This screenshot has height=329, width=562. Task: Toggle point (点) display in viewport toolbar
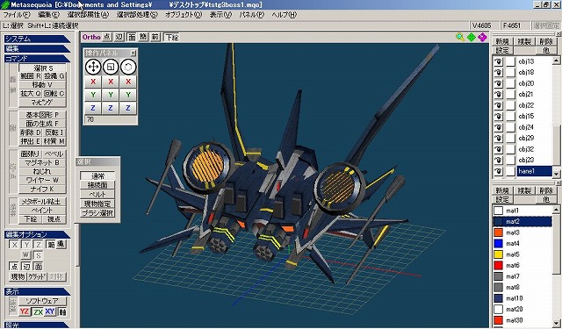pos(107,37)
